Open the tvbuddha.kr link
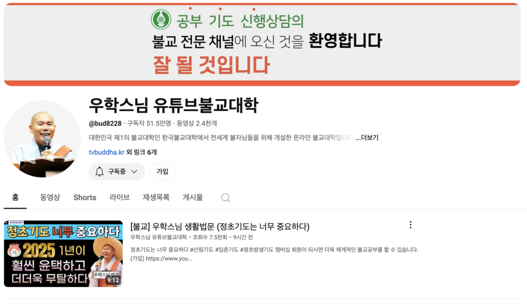The width and height of the screenshot is (527, 305). coord(106,152)
